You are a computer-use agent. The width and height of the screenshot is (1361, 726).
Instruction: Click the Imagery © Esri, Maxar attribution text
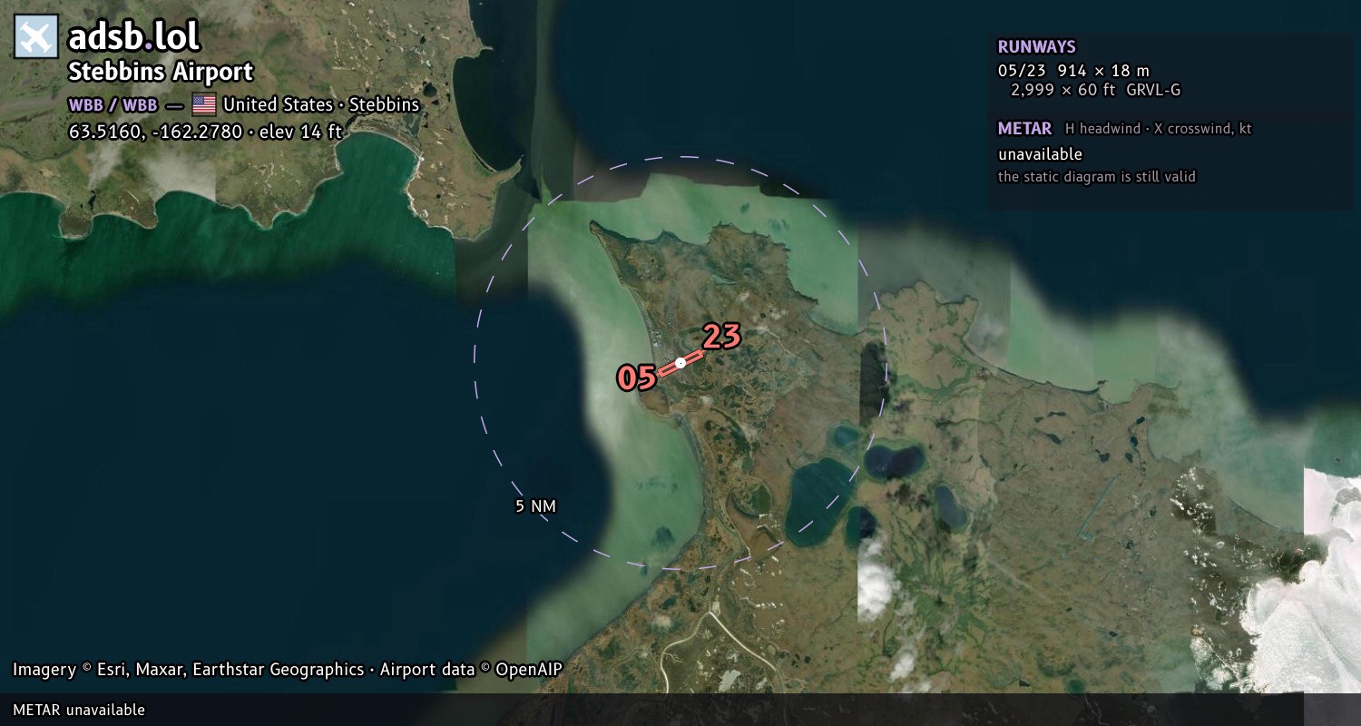[x=188, y=670]
